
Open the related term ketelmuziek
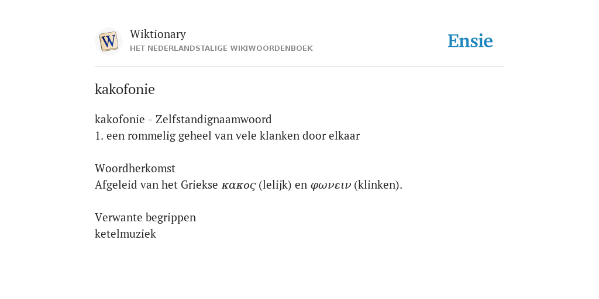point(125,234)
